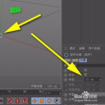Viewport: 105px width, 105px height.
Task: Click the stepper arrows on the 0 F field
Action: pyautogui.click(x=60, y=93)
